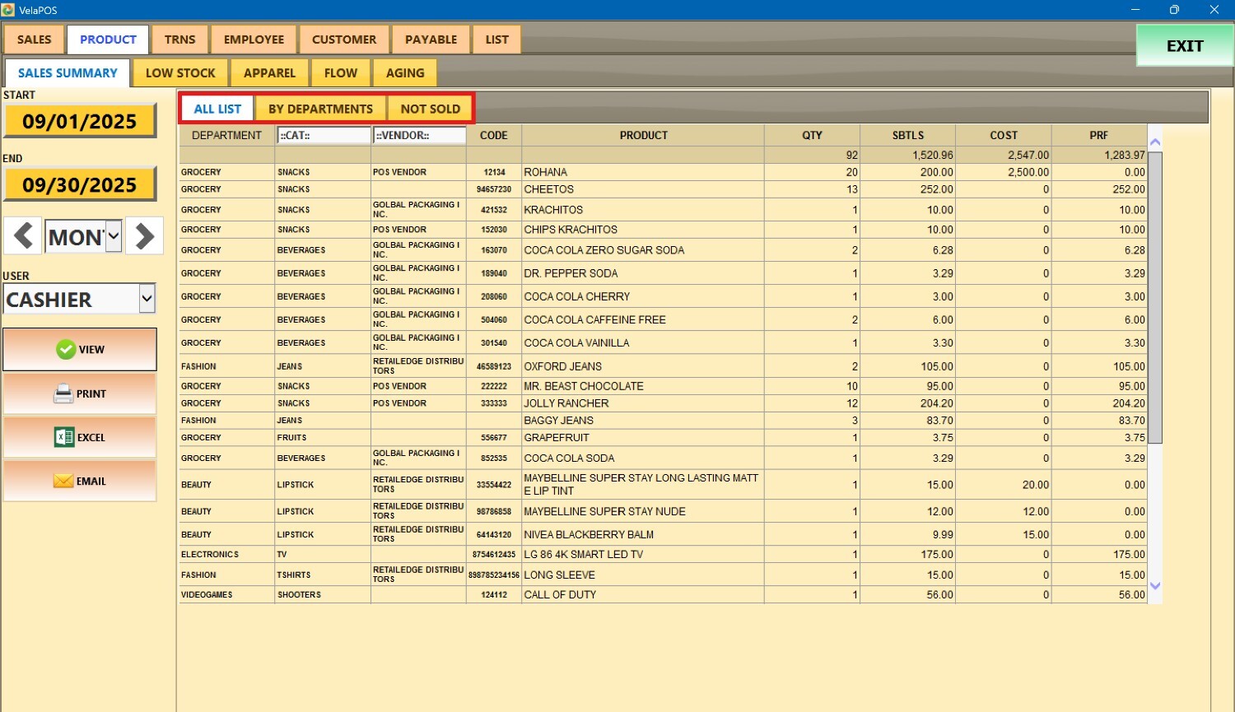Screen dimensions: 1235x712
Task: Open the period dropdown showing MON
Action: pos(114,237)
